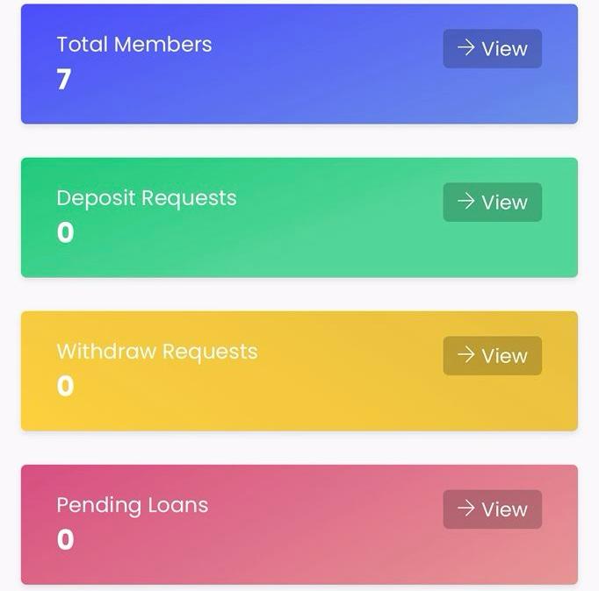Click the arrow icon in Withdraw Requests View
This screenshot has height=591, width=599.
[x=465, y=355]
